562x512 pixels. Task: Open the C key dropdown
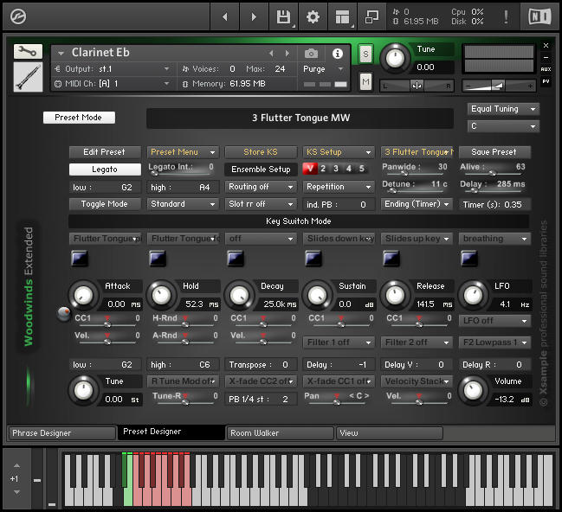pos(503,126)
